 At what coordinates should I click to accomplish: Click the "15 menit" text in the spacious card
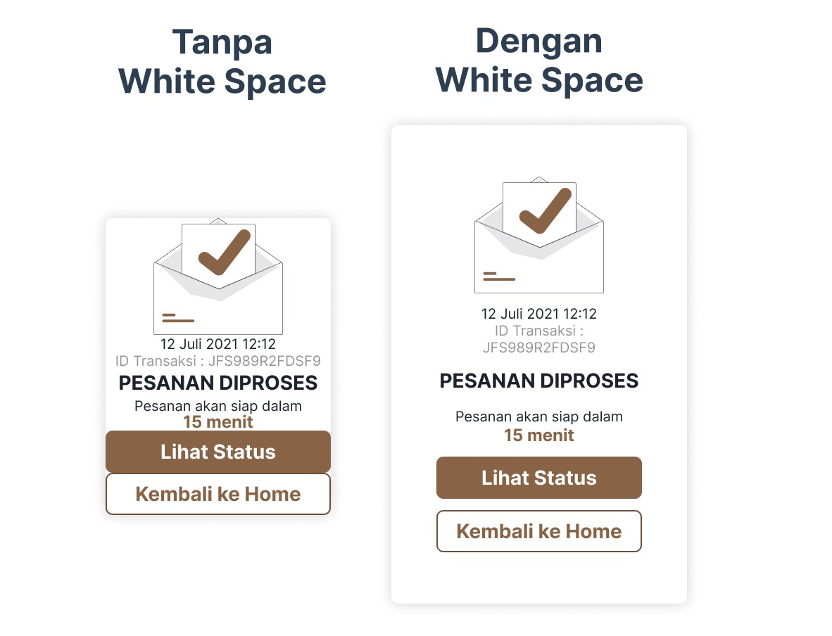click(539, 435)
